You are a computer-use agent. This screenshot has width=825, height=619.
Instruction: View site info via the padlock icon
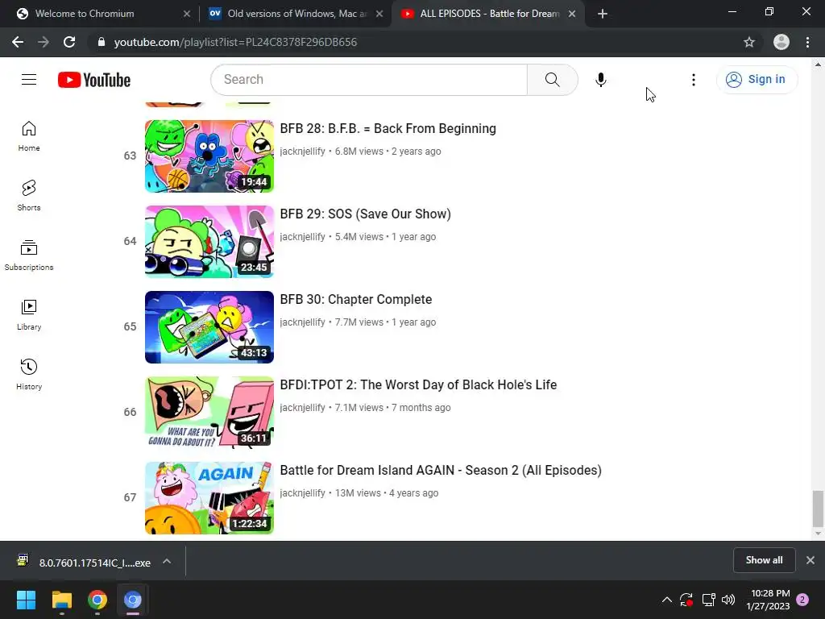(101, 42)
